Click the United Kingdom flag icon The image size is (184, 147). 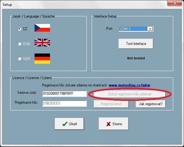click(x=42, y=43)
